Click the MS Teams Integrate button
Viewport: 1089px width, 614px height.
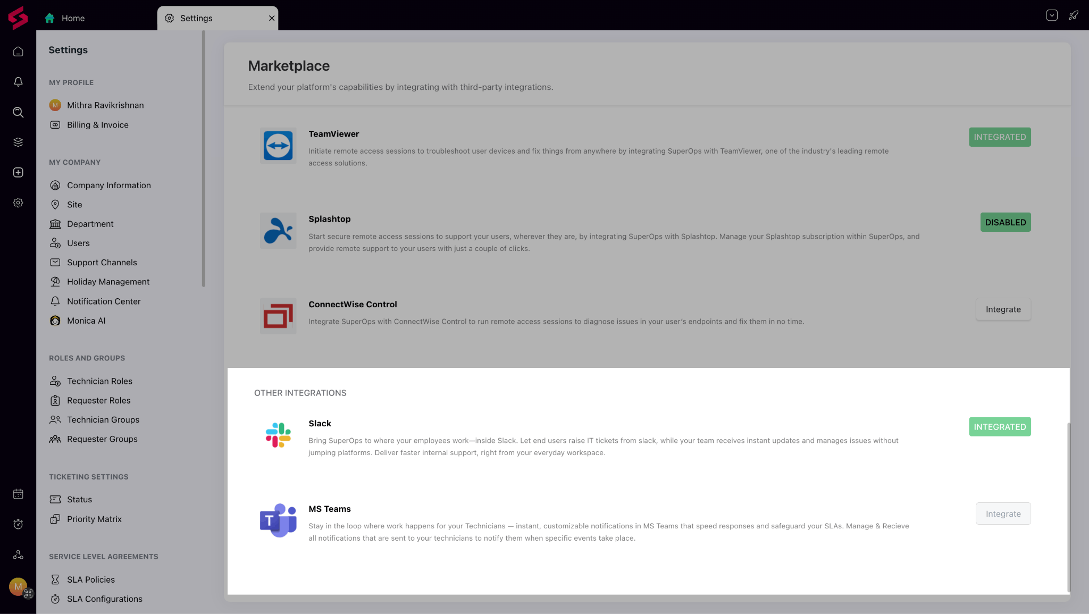1003,514
